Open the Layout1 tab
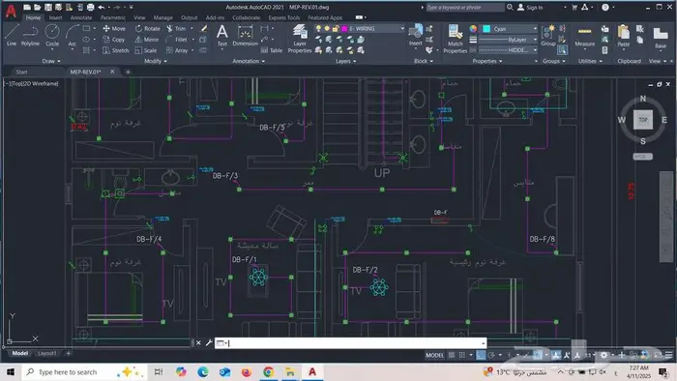Image resolution: width=677 pixels, height=381 pixels. coord(47,353)
